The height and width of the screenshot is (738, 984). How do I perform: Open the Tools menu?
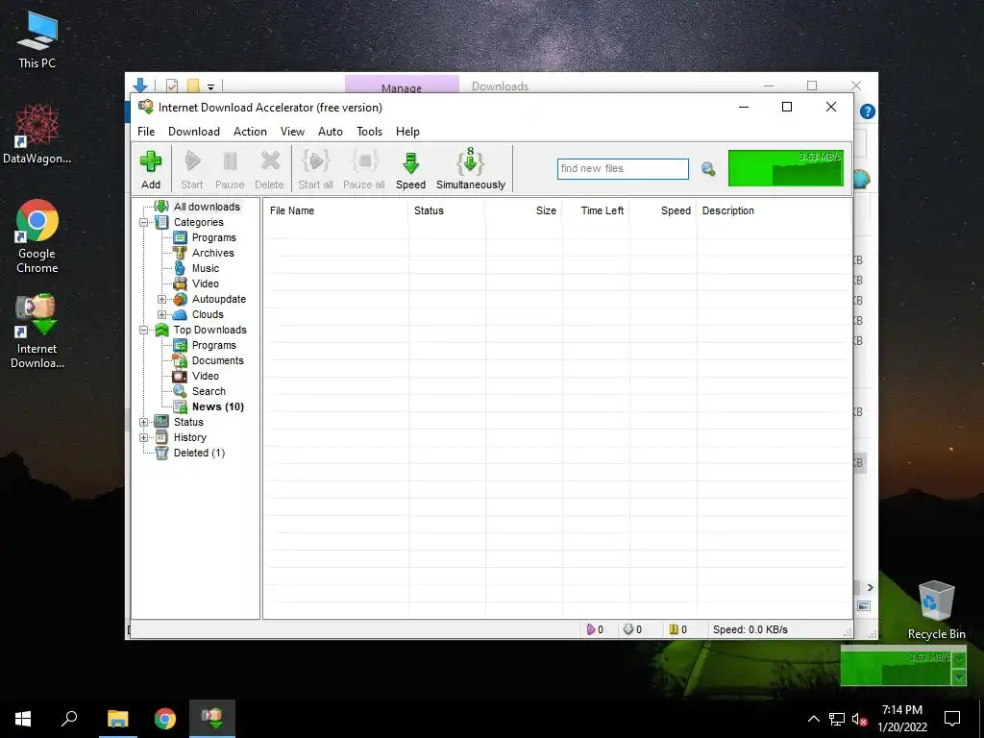[370, 131]
